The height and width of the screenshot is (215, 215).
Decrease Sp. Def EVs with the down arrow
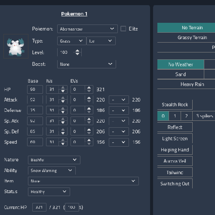pyautogui.click(x=89, y=133)
